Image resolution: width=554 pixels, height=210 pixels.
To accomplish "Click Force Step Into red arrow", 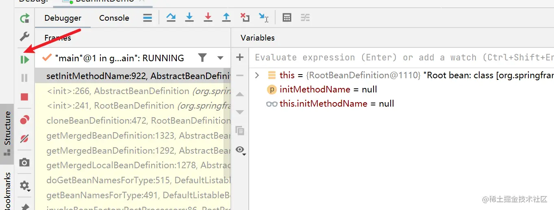I will [208, 17].
